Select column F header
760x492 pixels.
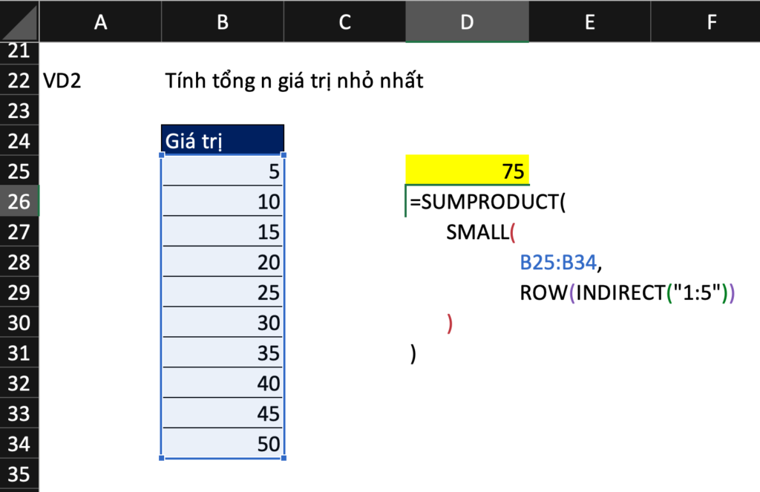(711, 22)
